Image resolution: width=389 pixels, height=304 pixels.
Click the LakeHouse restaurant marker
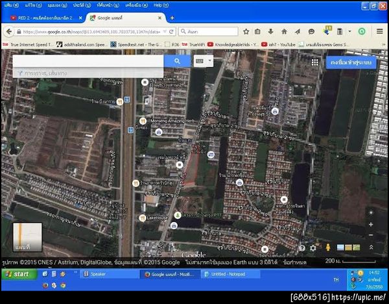(143, 218)
